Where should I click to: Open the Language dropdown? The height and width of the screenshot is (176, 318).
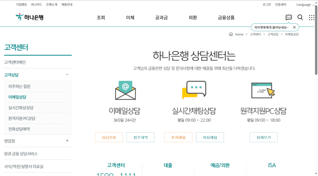(x=305, y=5)
